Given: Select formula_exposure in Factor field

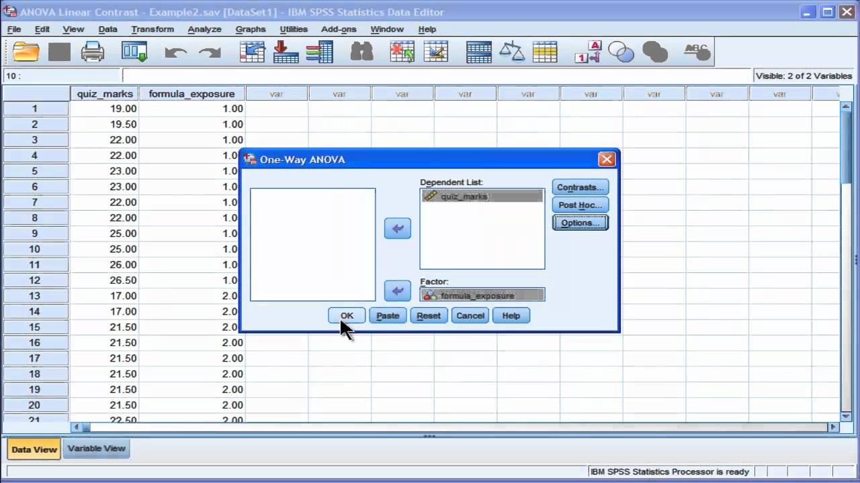Looking at the screenshot, I should coord(482,294).
